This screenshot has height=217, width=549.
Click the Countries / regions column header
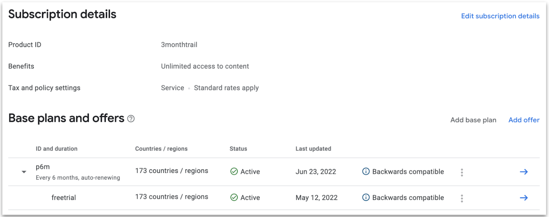click(x=161, y=149)
